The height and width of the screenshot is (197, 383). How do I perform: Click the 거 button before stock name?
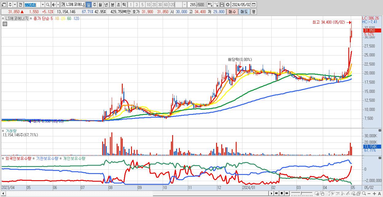(x=63, y=5)
